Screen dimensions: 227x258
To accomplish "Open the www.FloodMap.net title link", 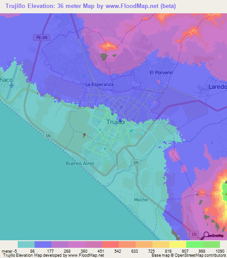I will click(132, 6).
